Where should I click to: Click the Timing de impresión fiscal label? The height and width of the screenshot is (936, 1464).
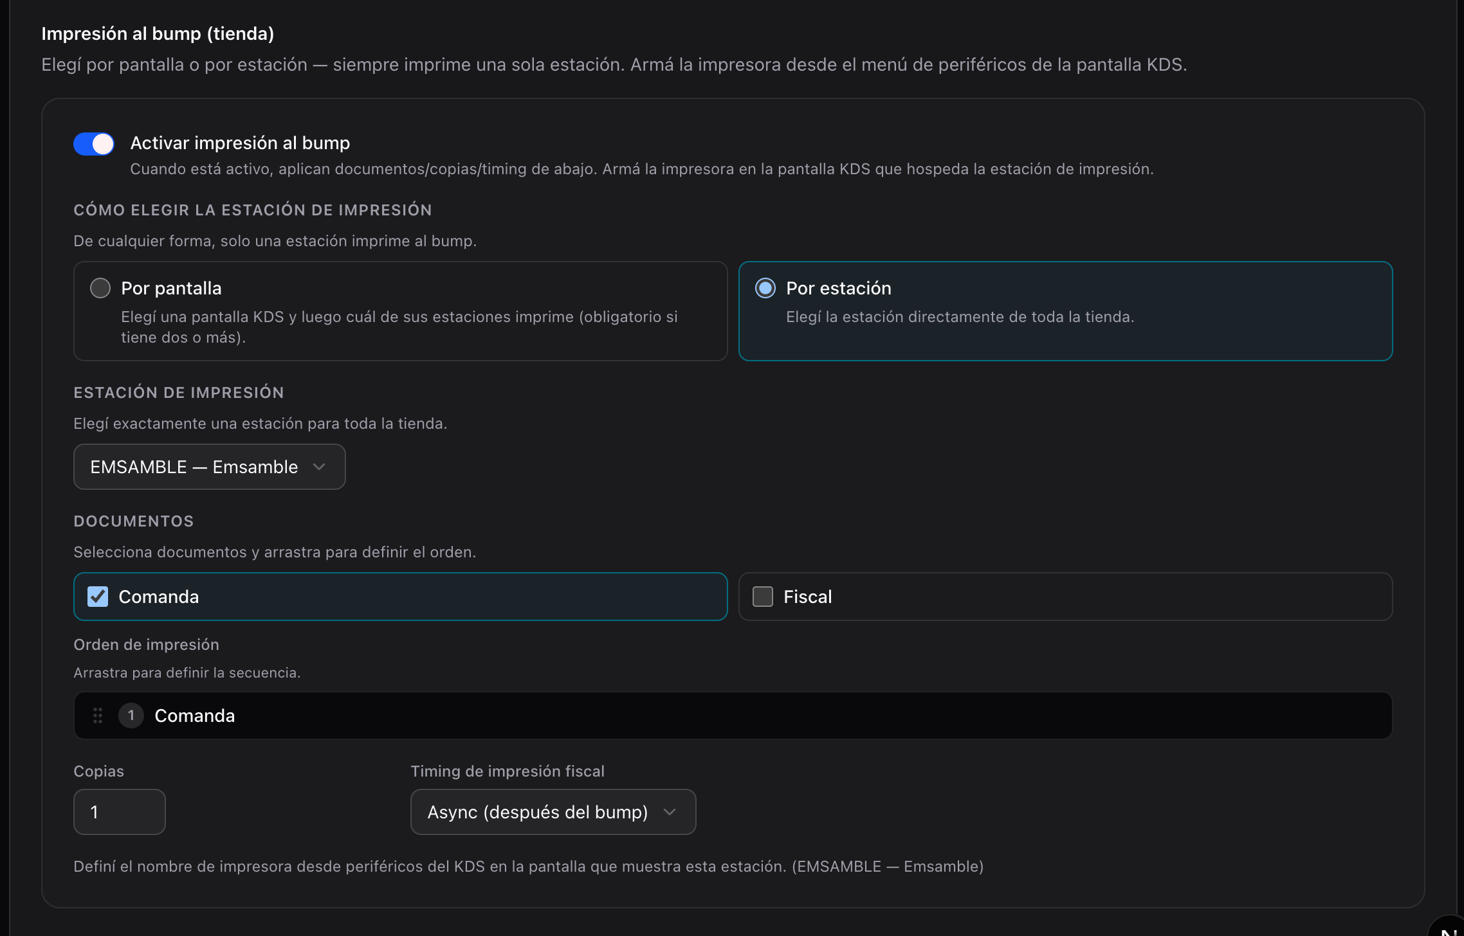click(x=508, y=771)
